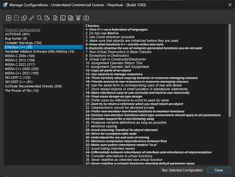Click the medal award icon
The image size is (235, 177).
tap(78, 18)
